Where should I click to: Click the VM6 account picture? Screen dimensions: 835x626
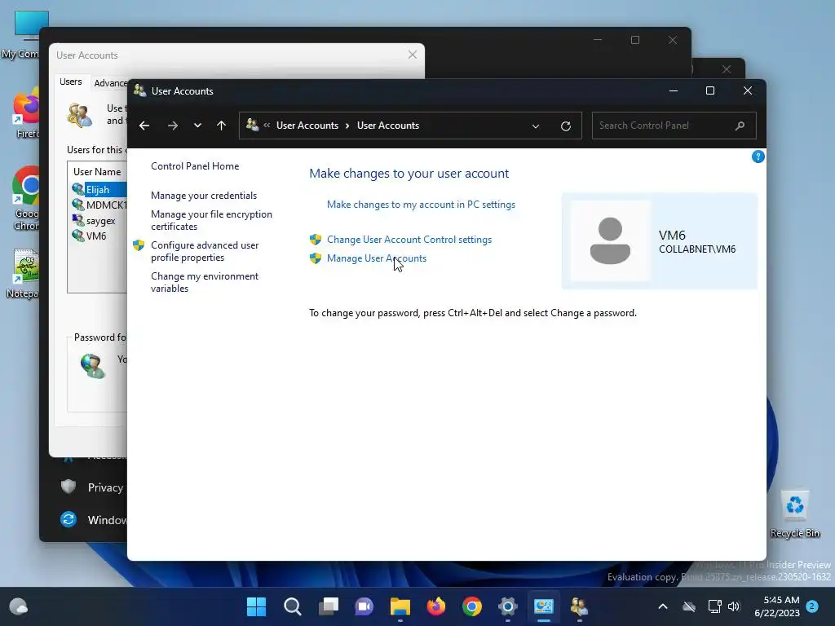(610, 240)
